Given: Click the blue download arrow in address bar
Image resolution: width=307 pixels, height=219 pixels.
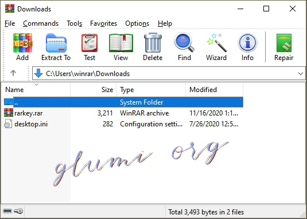Looking at the screenshot, I should click(38, 73).
